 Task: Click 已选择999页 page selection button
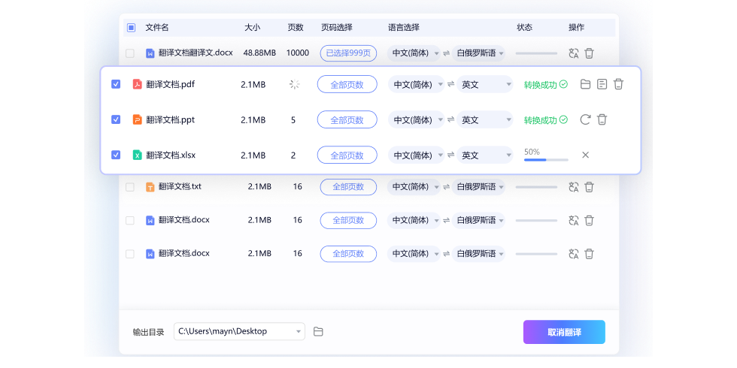pos(348,53)
